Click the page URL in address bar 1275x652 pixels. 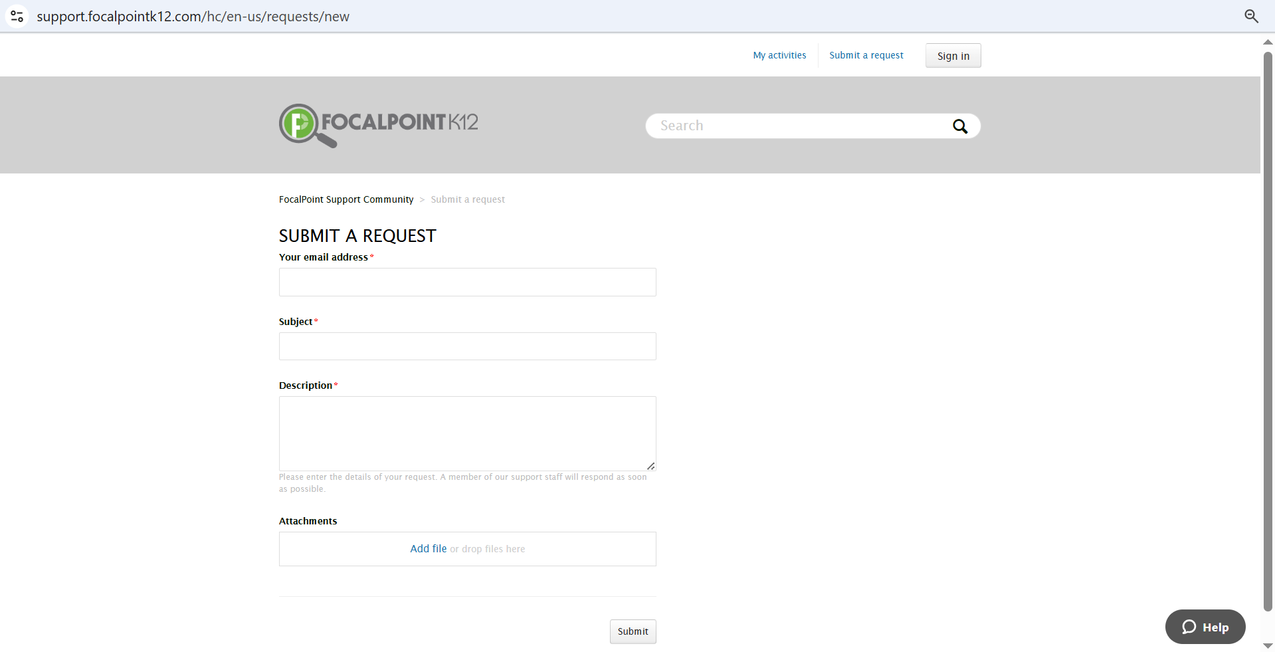193,17
